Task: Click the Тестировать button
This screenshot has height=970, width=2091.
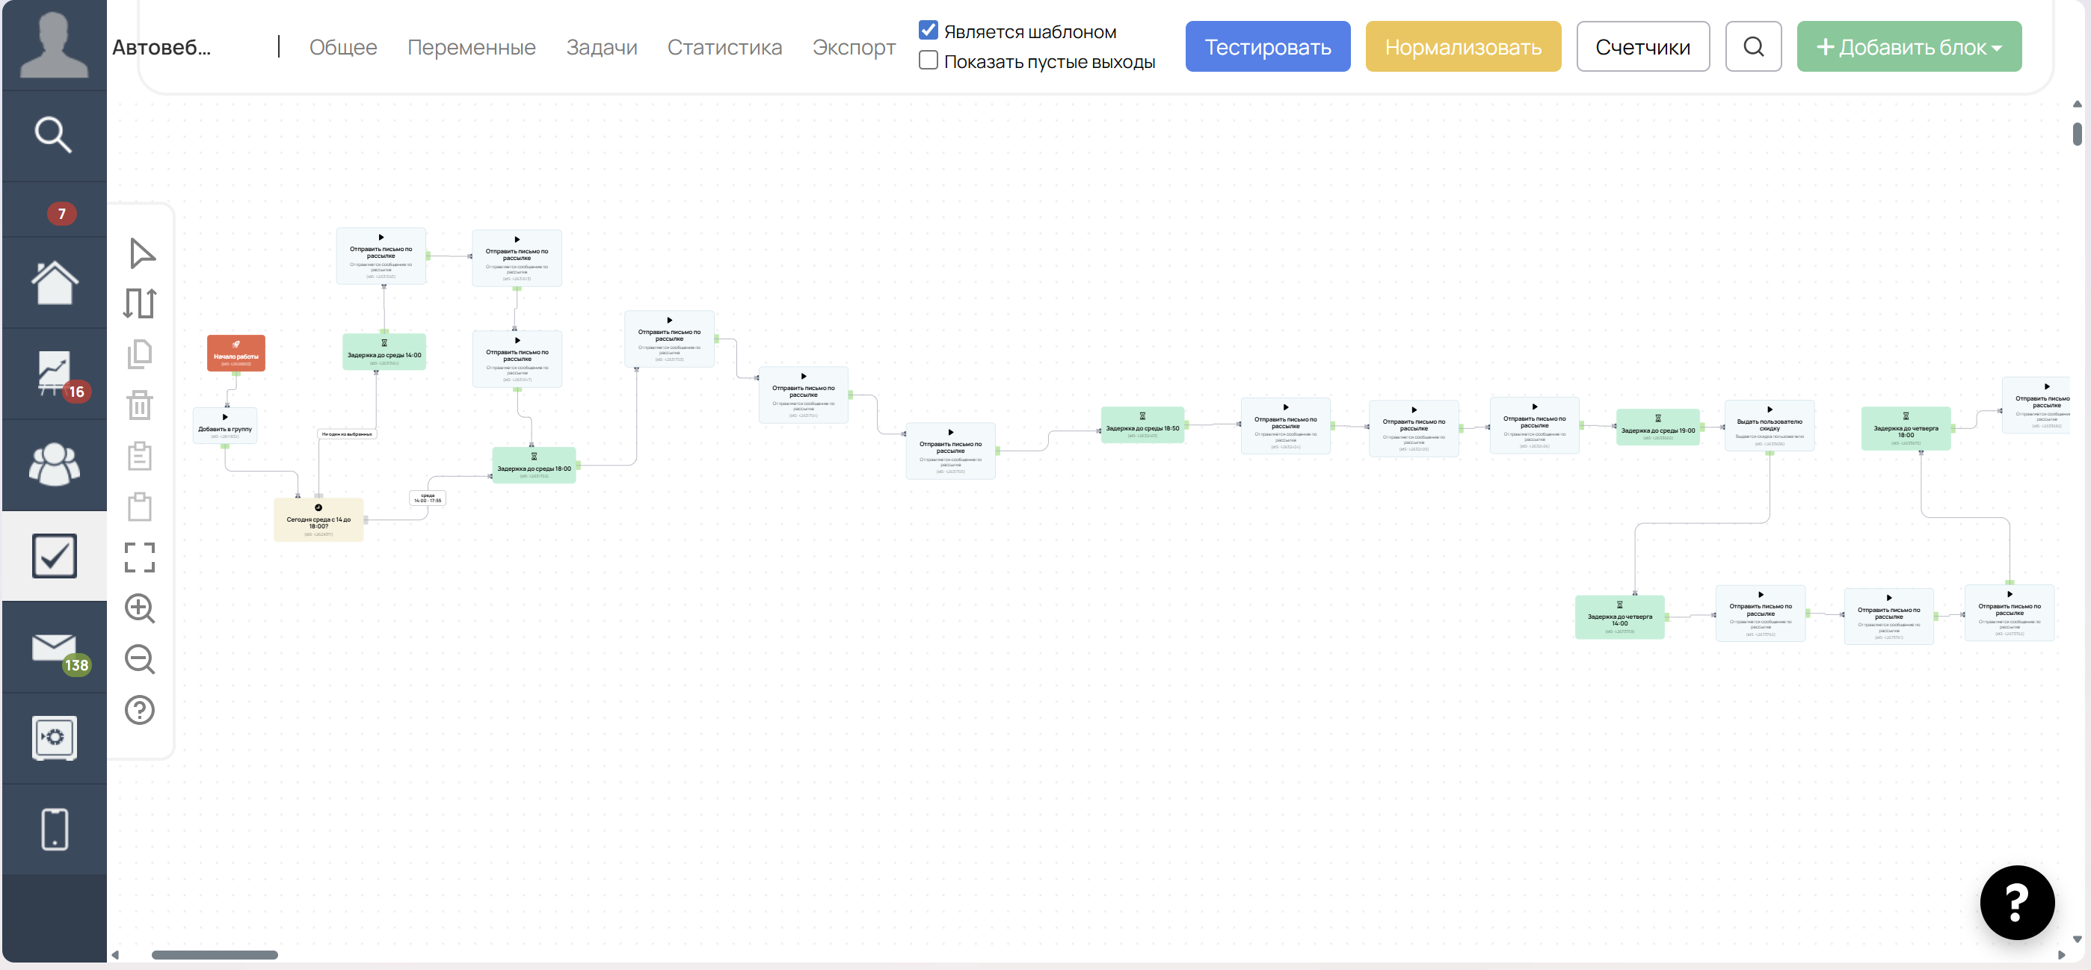Action: 1267,47
